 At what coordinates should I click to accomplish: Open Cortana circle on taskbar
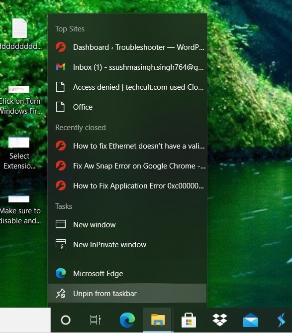pos(66,320)
